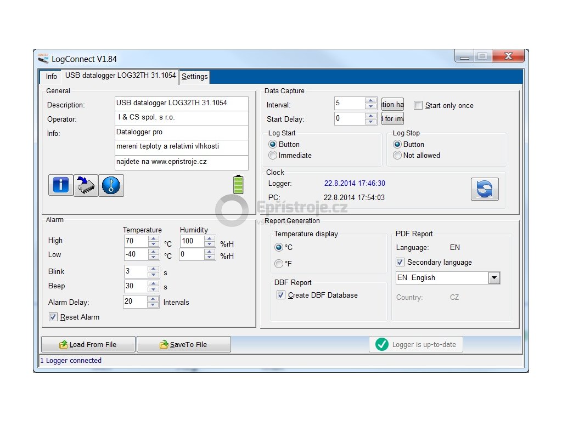Choose 'Not allowed' for Log Stop

(x=397, y=156)
